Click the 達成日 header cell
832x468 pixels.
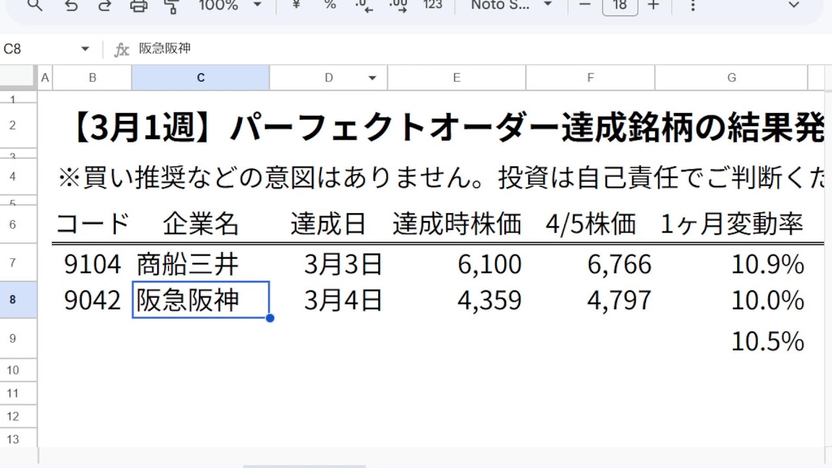329,224
